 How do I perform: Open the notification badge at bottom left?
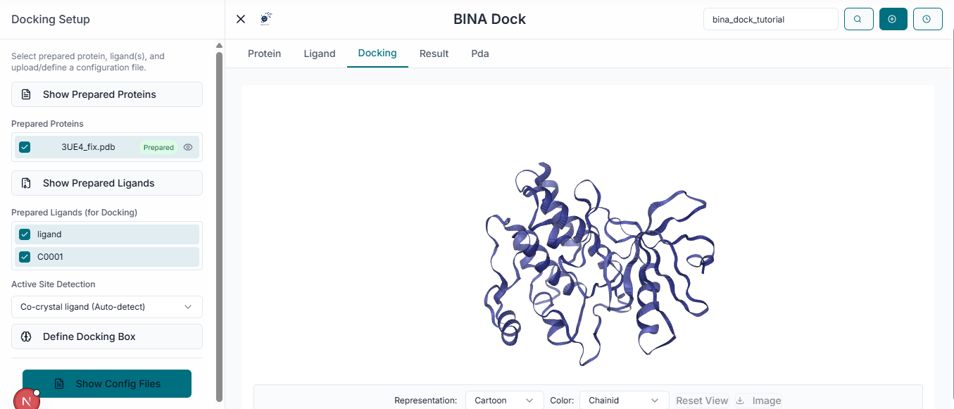click(x=27, y=399)
